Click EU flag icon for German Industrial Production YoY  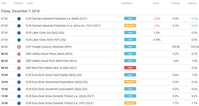(x=19, y=26)
